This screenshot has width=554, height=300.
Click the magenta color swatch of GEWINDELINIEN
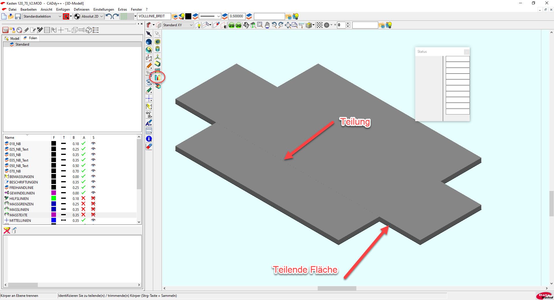click(x=54, y=193)
